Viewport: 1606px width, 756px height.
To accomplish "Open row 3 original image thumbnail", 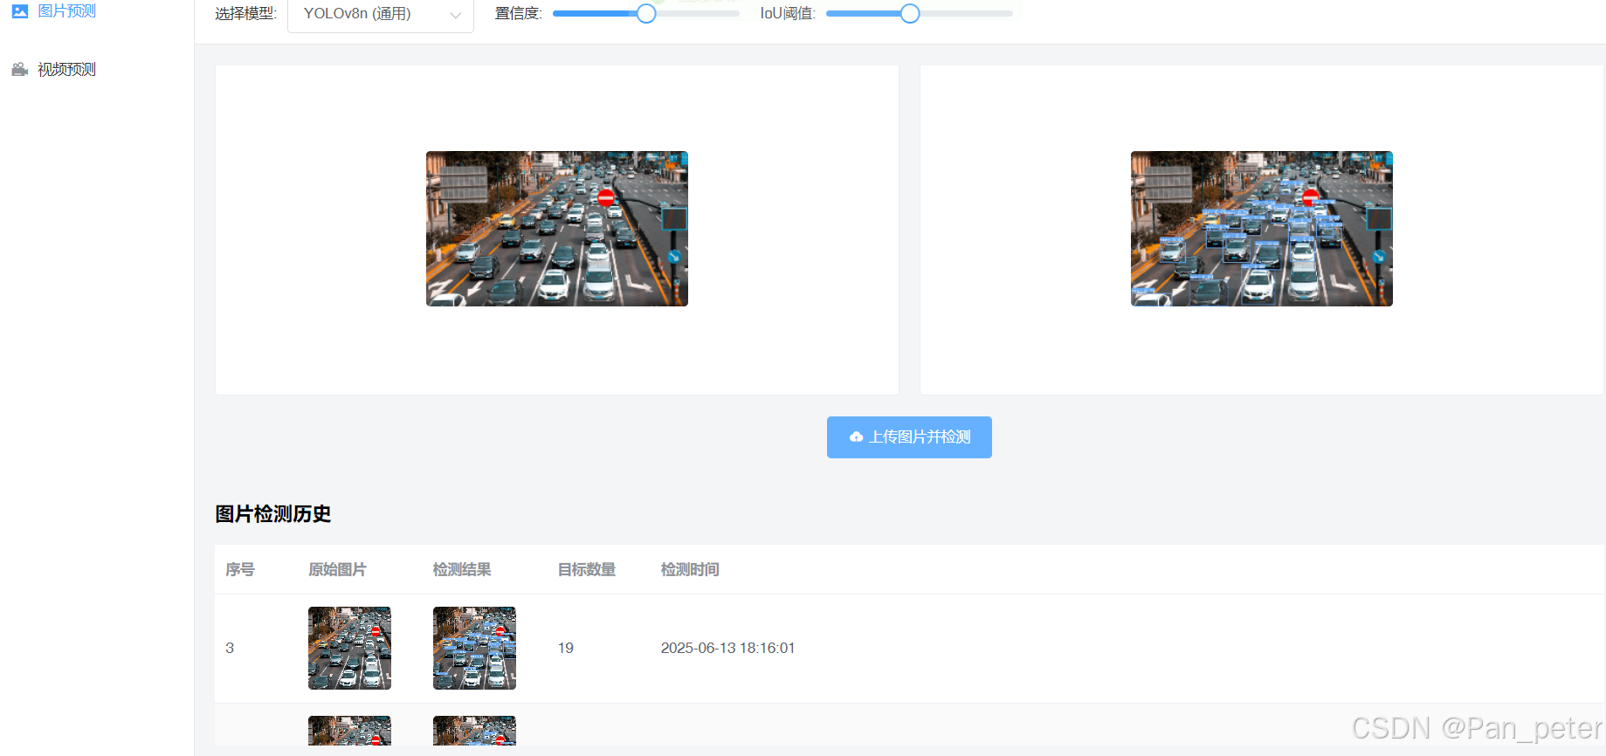I will [349, 648].
